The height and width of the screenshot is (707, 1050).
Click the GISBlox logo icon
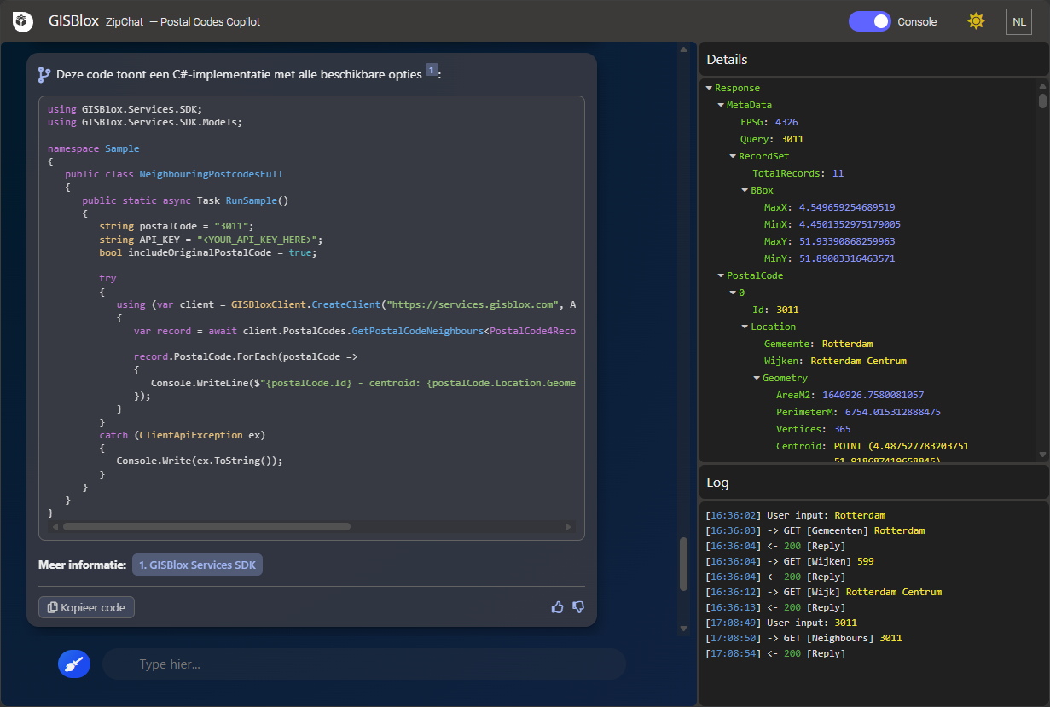pyautogui.click(x=23, y=21)
